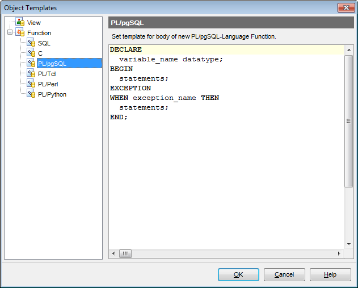Viewport: 358px width, 288px height.
Task: Click the SQL template icon
Action: (x=31, y=43)
